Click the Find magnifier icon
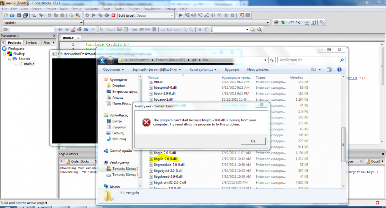The width and height of the screenshot is (386, 208). click(x=70, y=15)
